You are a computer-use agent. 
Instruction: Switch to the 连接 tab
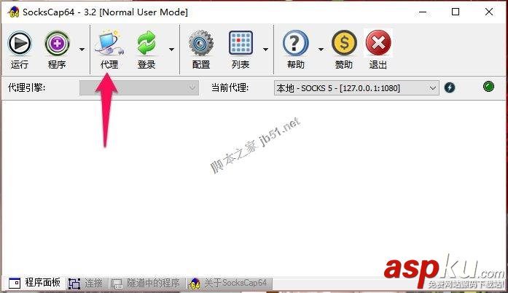point(86,284)
